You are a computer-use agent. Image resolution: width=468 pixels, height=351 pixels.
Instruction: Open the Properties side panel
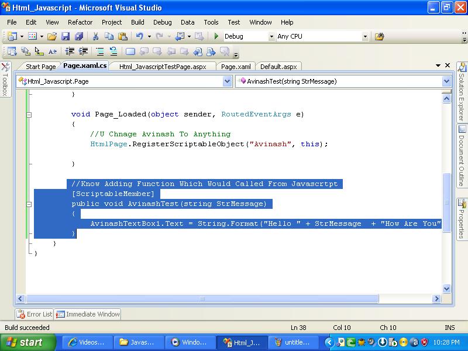click(462, 219)
